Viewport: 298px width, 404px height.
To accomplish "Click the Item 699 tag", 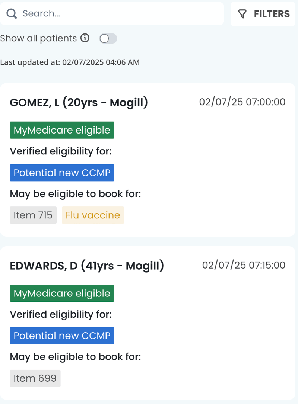I will pyautogui.click(x=35, y=378).
